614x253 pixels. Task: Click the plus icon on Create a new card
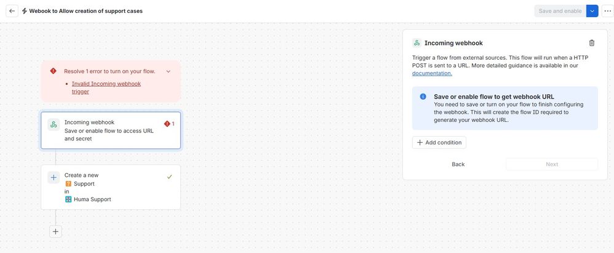click(x=54, y=177)
